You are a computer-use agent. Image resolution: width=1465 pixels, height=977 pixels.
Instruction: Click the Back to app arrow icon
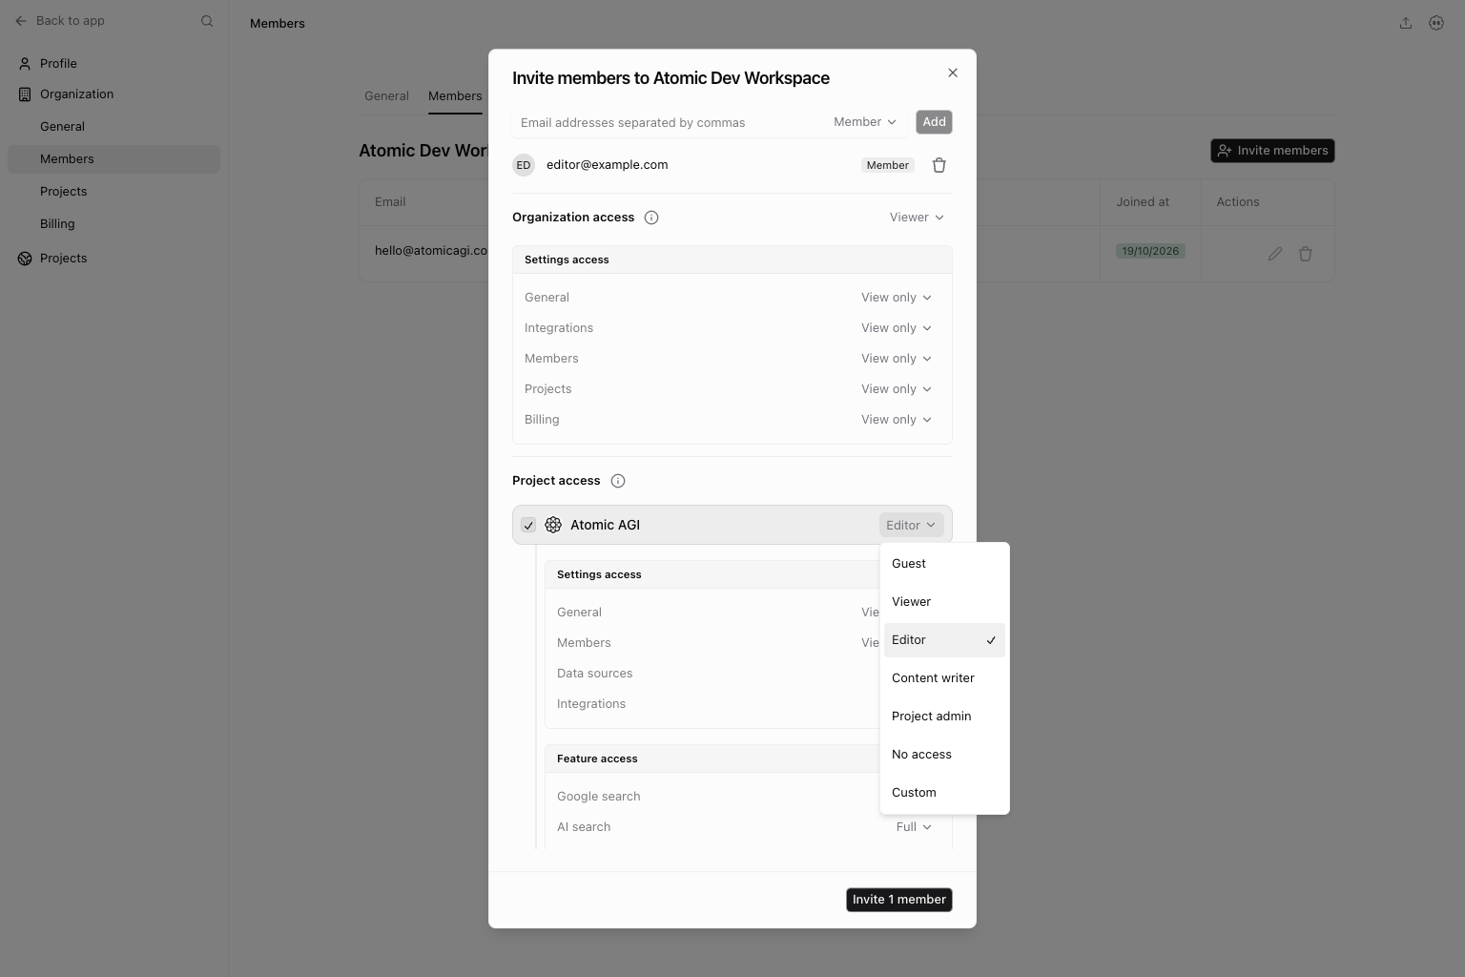pos(21,21)
